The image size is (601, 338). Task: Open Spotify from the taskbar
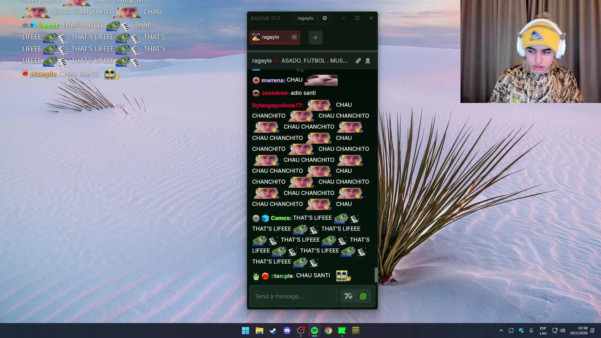(315, 330)
